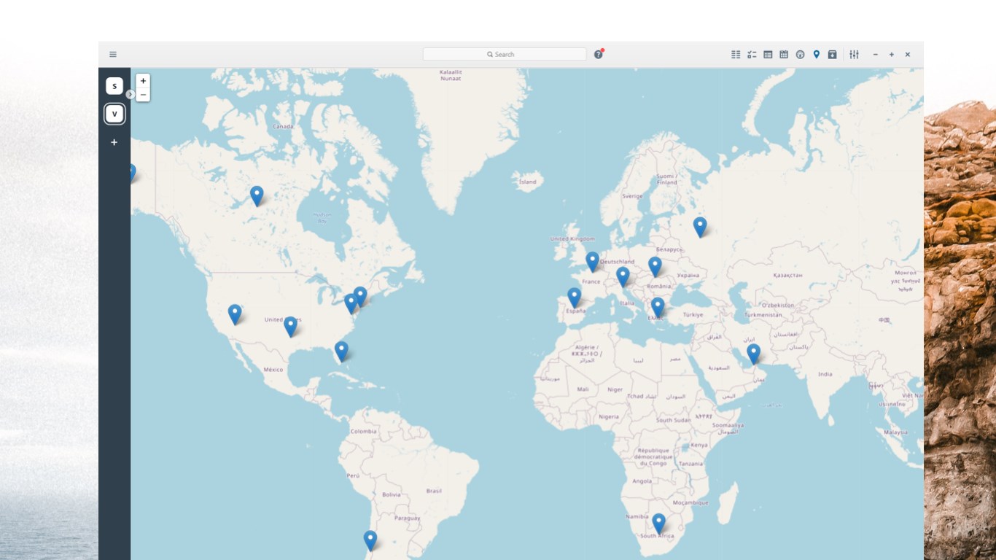The height and width of the screenshot is (560, 996).
Task: Select the map marker in Florida
Action: [341, 351]
